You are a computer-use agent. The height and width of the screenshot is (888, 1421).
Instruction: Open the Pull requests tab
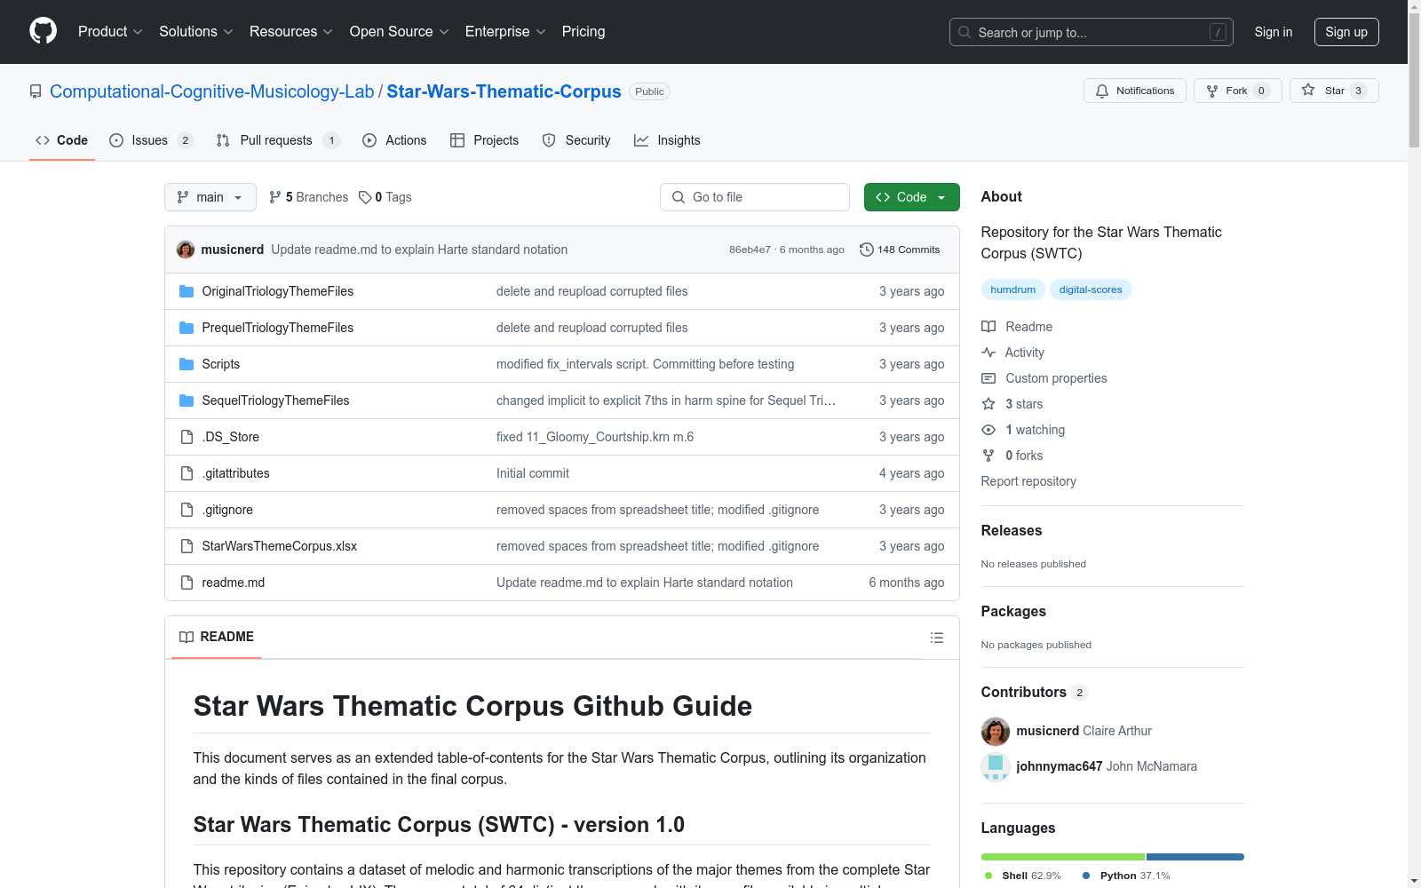[x=278, y=140]
